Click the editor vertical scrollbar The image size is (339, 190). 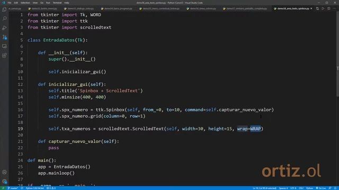click(337, 54)
